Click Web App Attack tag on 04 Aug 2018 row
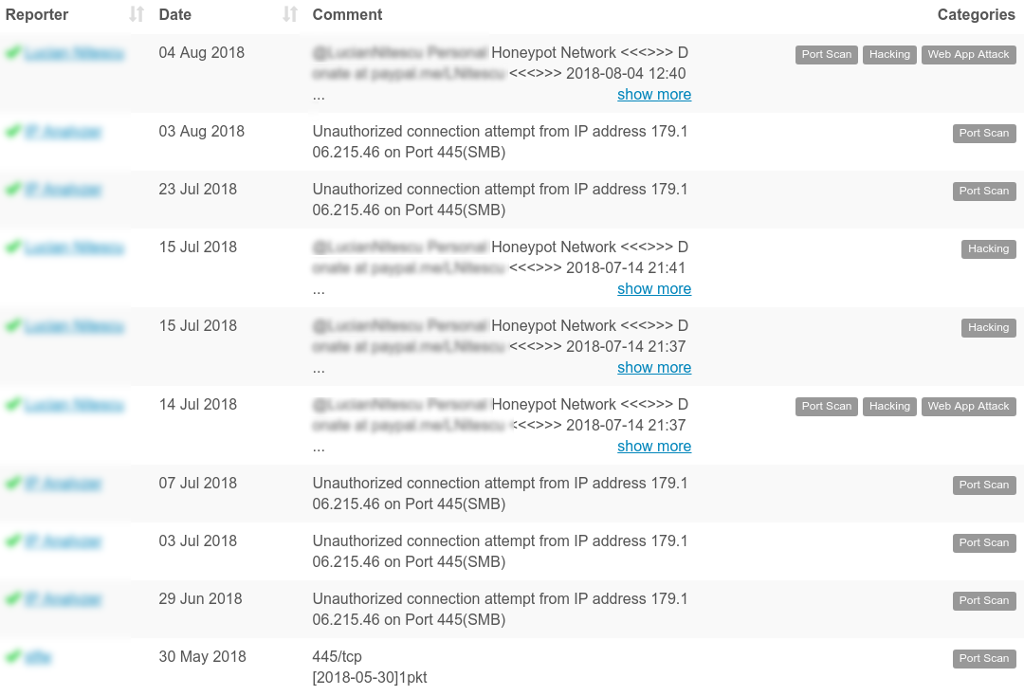1024x696 pixels. [968, 55]
